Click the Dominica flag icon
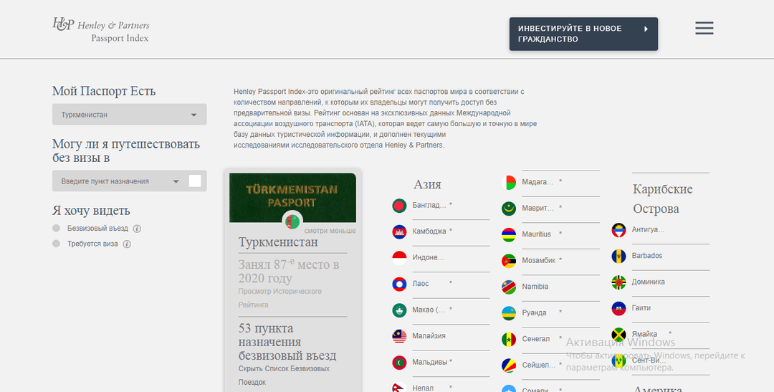 [x=618, y=282]
